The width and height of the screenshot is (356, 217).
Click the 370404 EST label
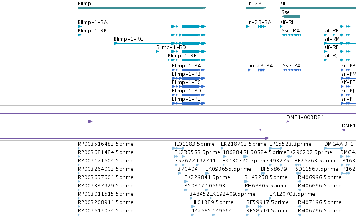click(188, 169)
